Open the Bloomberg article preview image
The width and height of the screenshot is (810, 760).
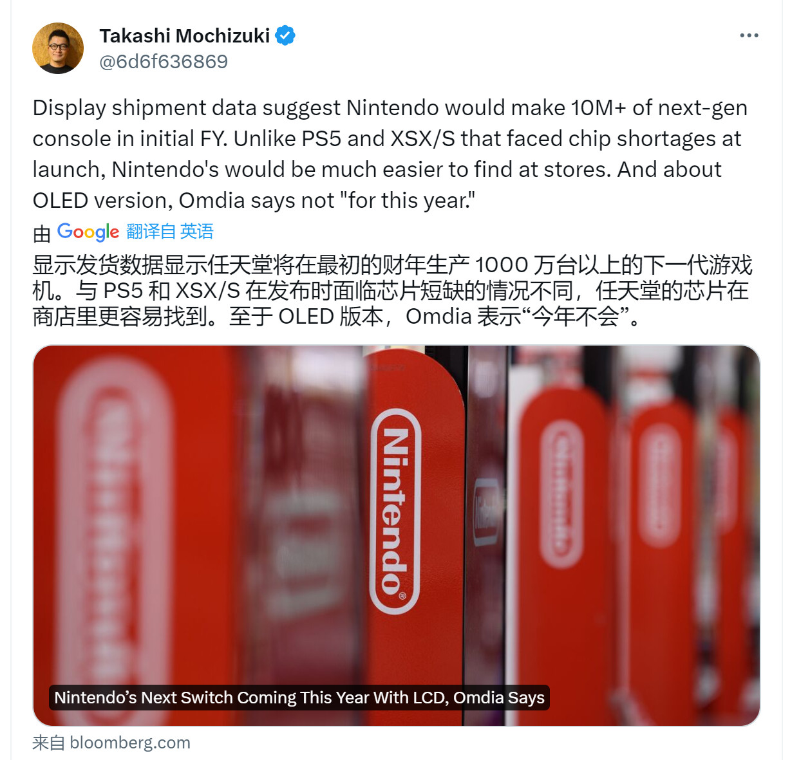click(x=397, y=535)
